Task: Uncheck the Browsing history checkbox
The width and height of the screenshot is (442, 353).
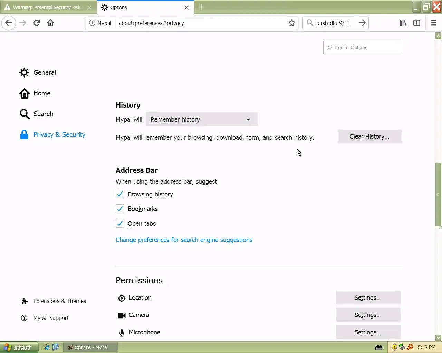Action: (x=120, y=194)
